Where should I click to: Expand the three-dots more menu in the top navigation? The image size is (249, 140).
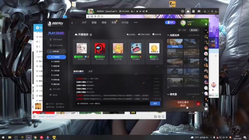point(136,22)
